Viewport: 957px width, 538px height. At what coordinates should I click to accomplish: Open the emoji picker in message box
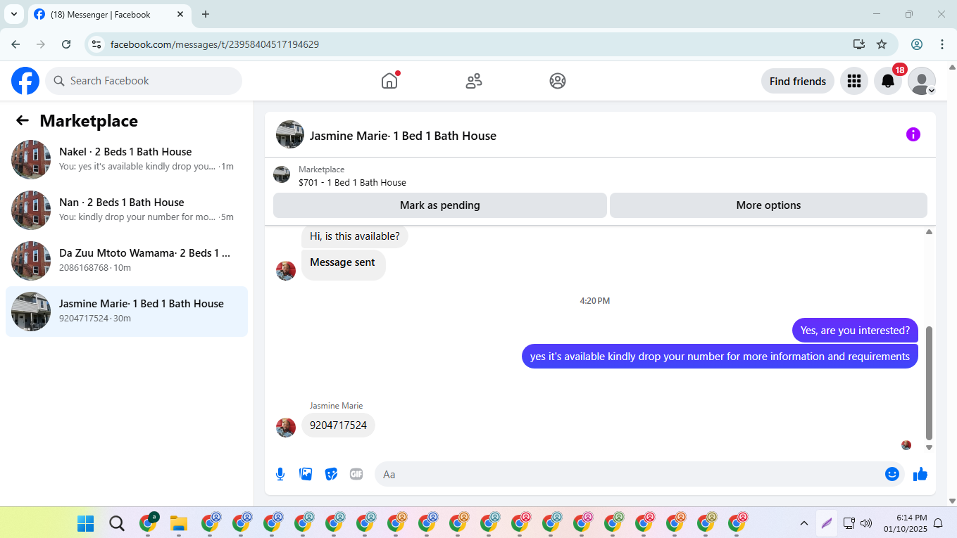point(892,474)
